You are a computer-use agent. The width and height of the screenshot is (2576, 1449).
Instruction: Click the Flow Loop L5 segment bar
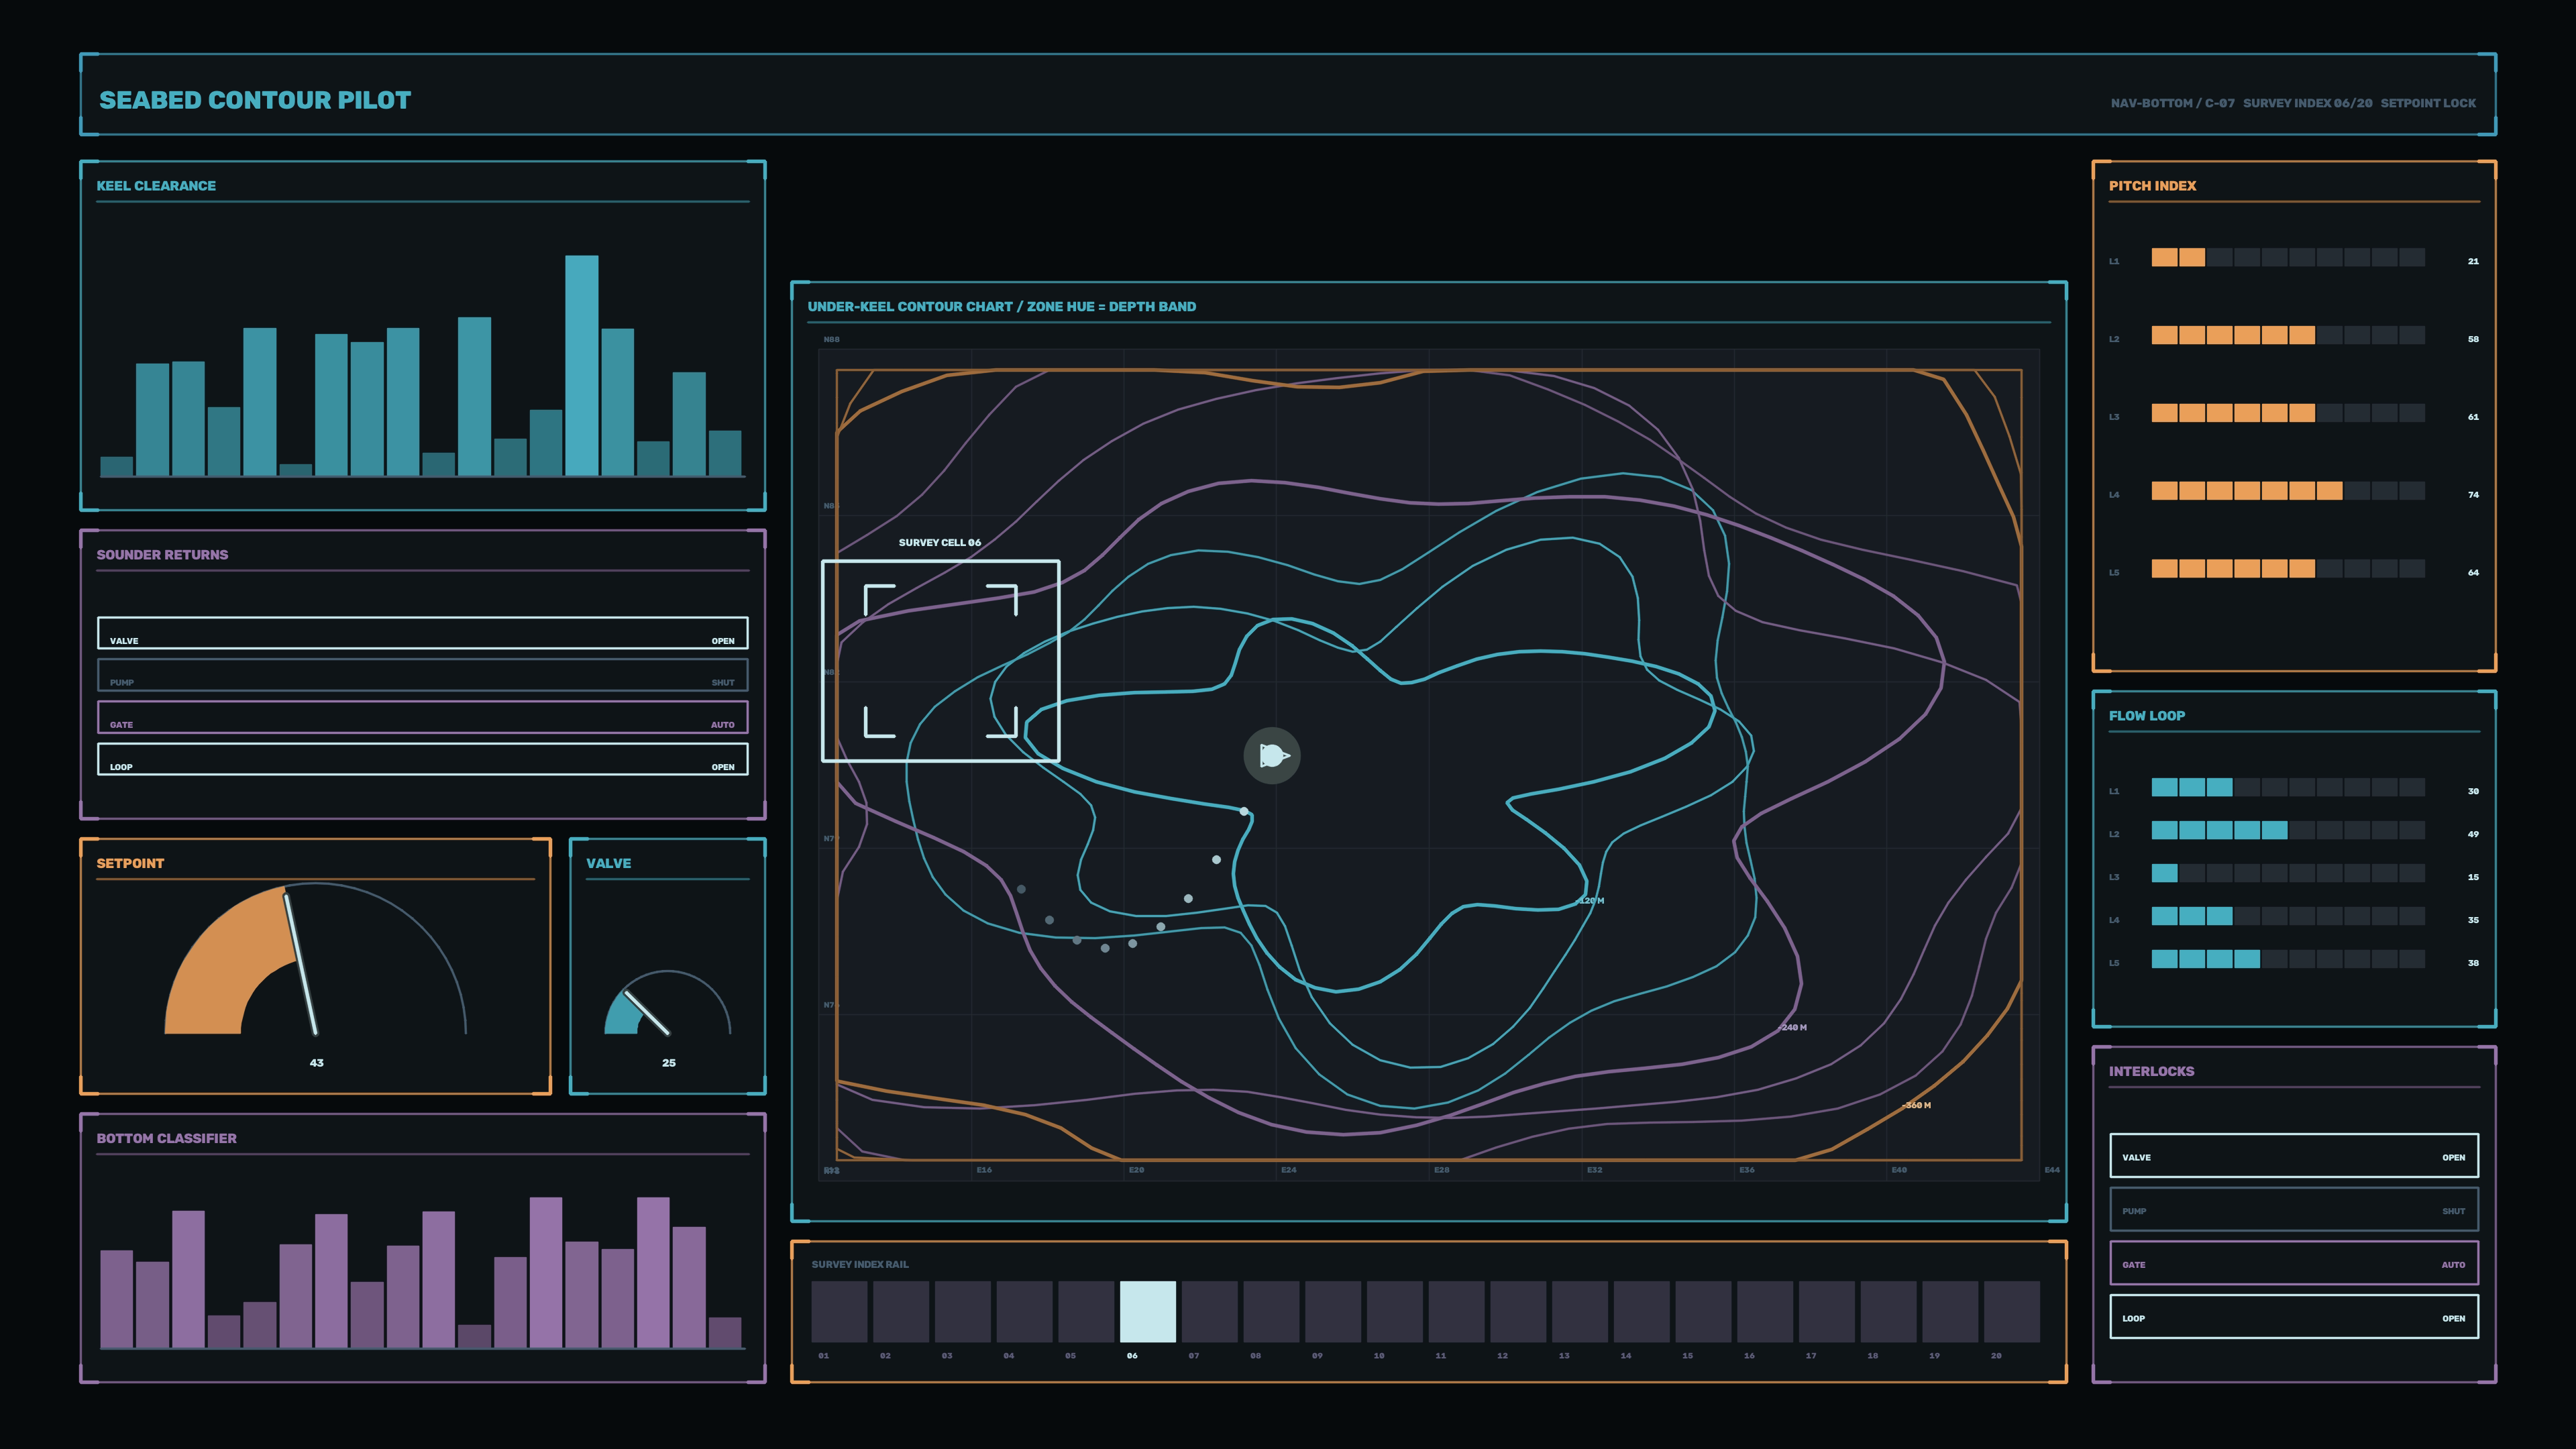(x=2288, y=959)
